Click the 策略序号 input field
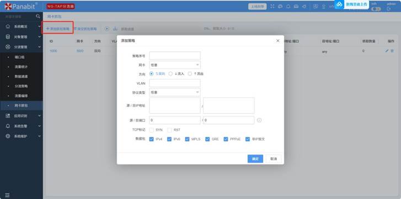401x199 pixels. click(x=175, y=56)
